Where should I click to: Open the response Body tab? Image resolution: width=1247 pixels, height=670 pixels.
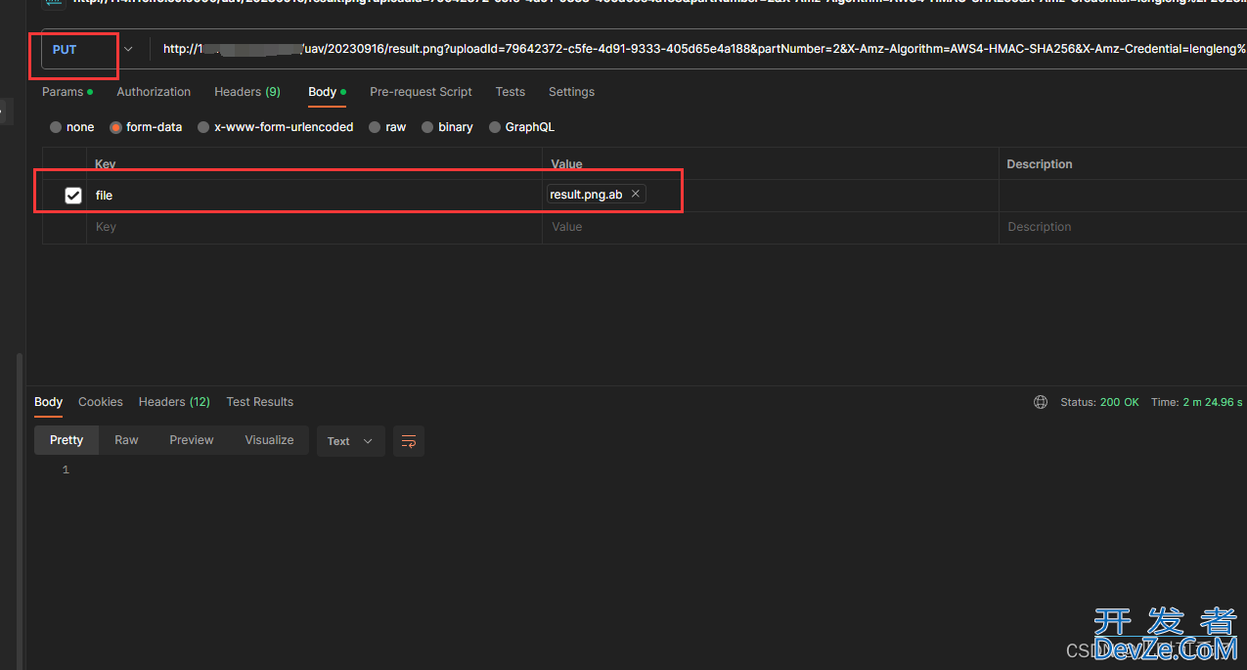tap(48, 402)
